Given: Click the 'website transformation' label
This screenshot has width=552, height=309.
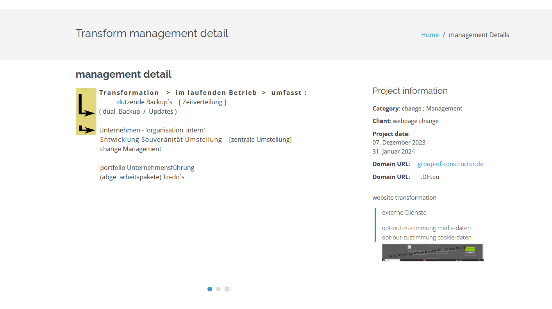Looking at the screenshot, I should (404, 198).
